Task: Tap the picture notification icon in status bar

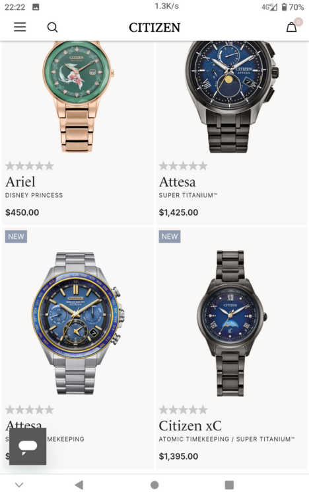Action: pos(36,7)
